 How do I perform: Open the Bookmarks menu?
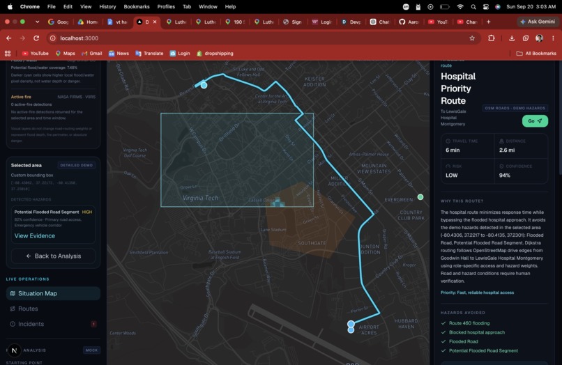[137, 6]
